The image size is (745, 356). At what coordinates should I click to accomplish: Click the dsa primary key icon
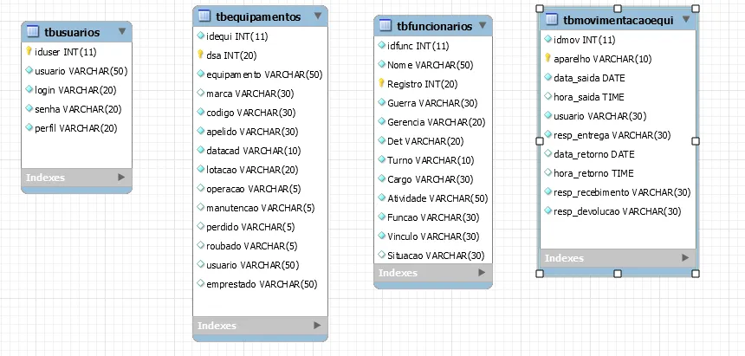(x=201, y=55)
